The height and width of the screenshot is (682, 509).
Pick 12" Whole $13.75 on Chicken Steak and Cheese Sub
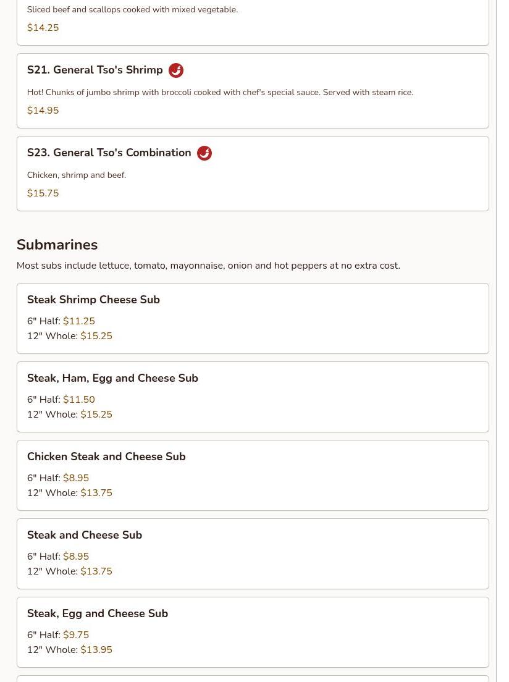pyautogui.click(x=96, y=493)
